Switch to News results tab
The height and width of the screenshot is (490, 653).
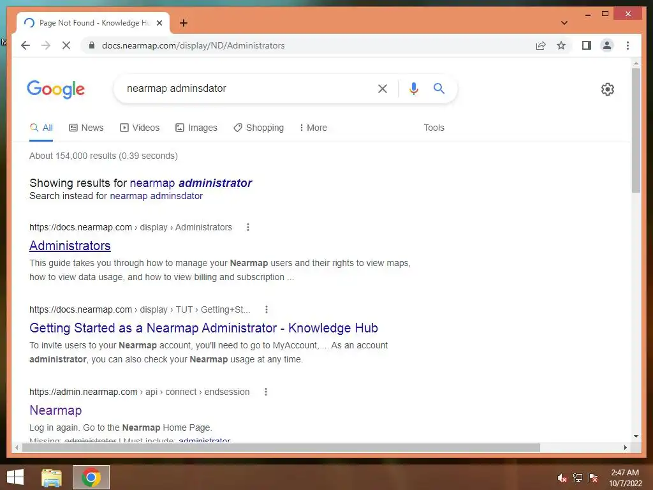click(86, 128)
